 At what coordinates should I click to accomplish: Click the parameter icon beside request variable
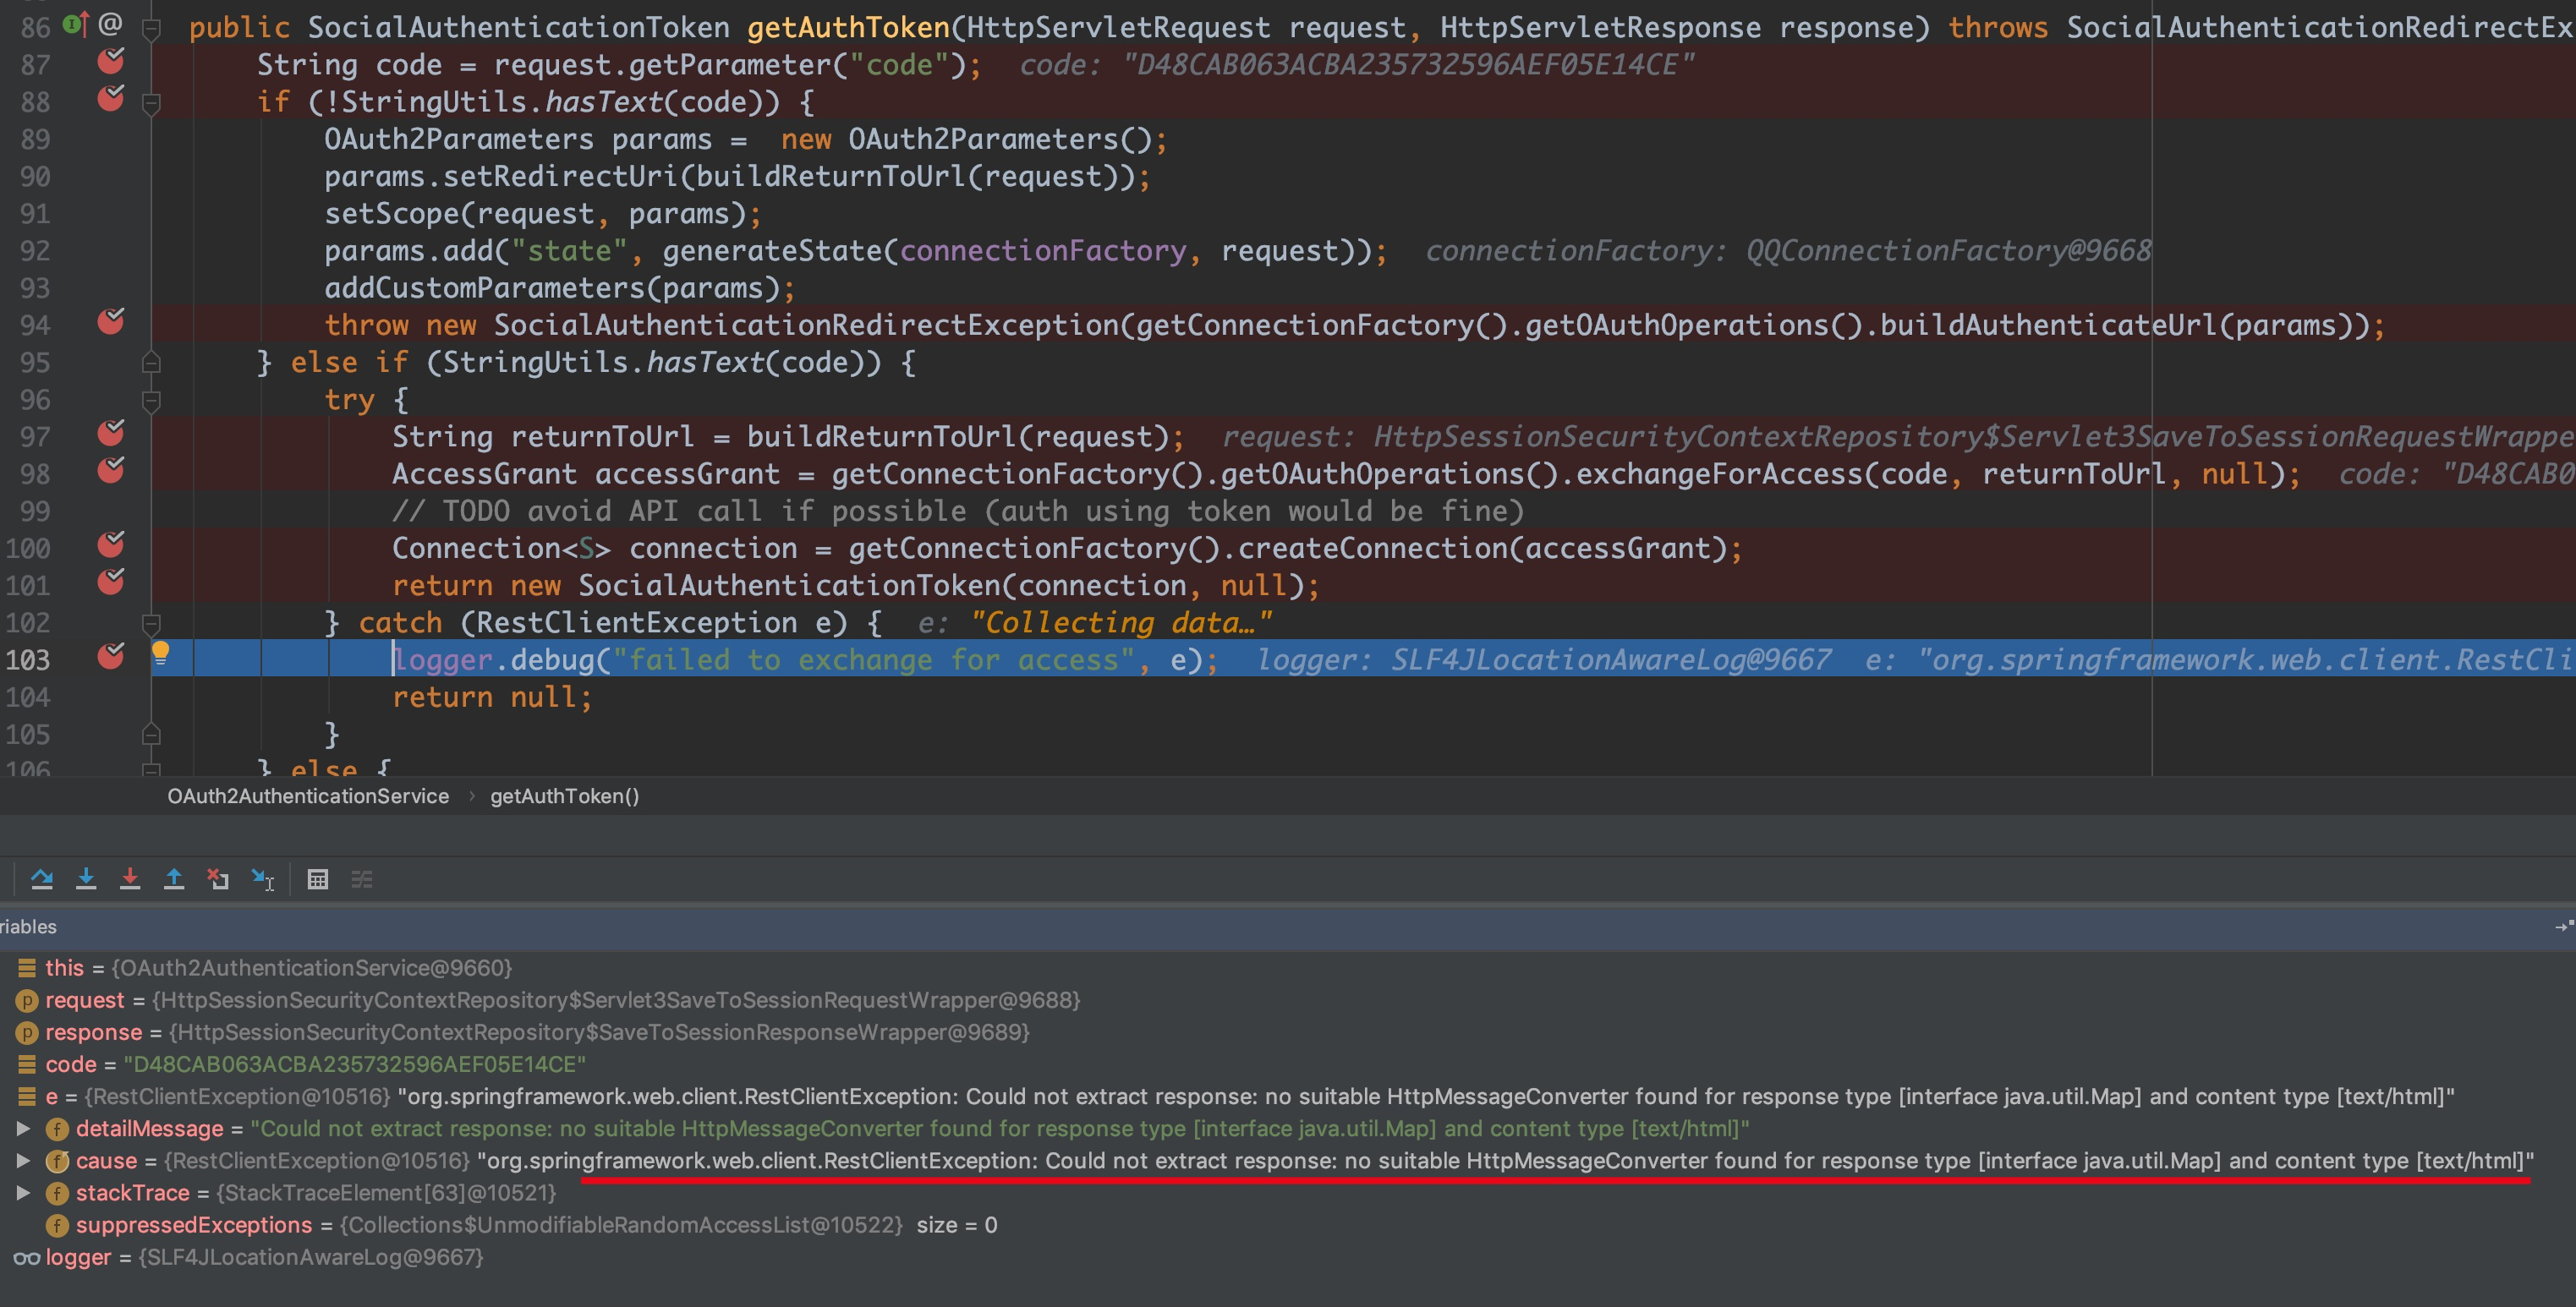[27, 1000]
